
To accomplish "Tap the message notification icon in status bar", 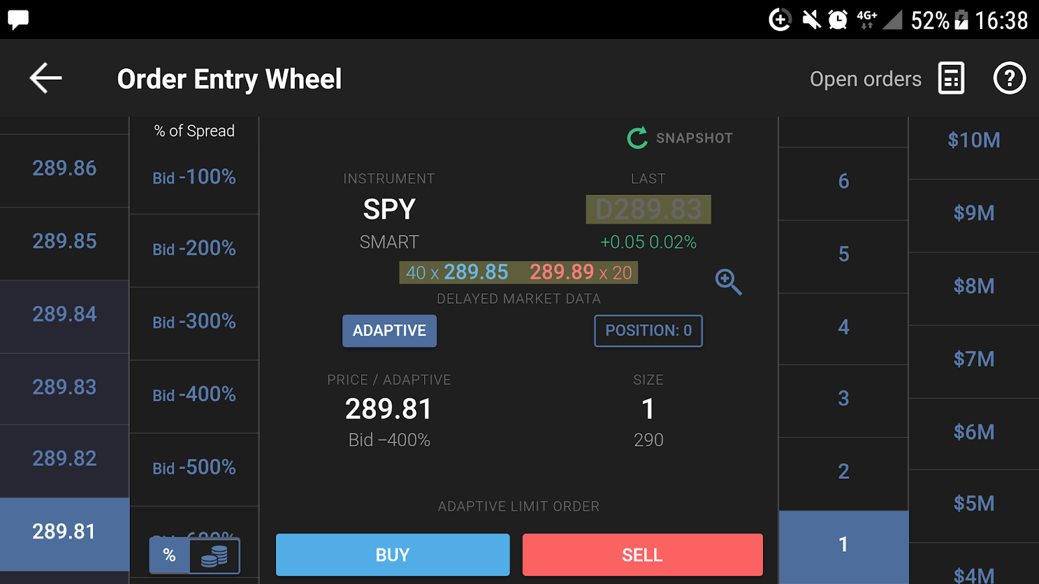I will click(18, 19).
